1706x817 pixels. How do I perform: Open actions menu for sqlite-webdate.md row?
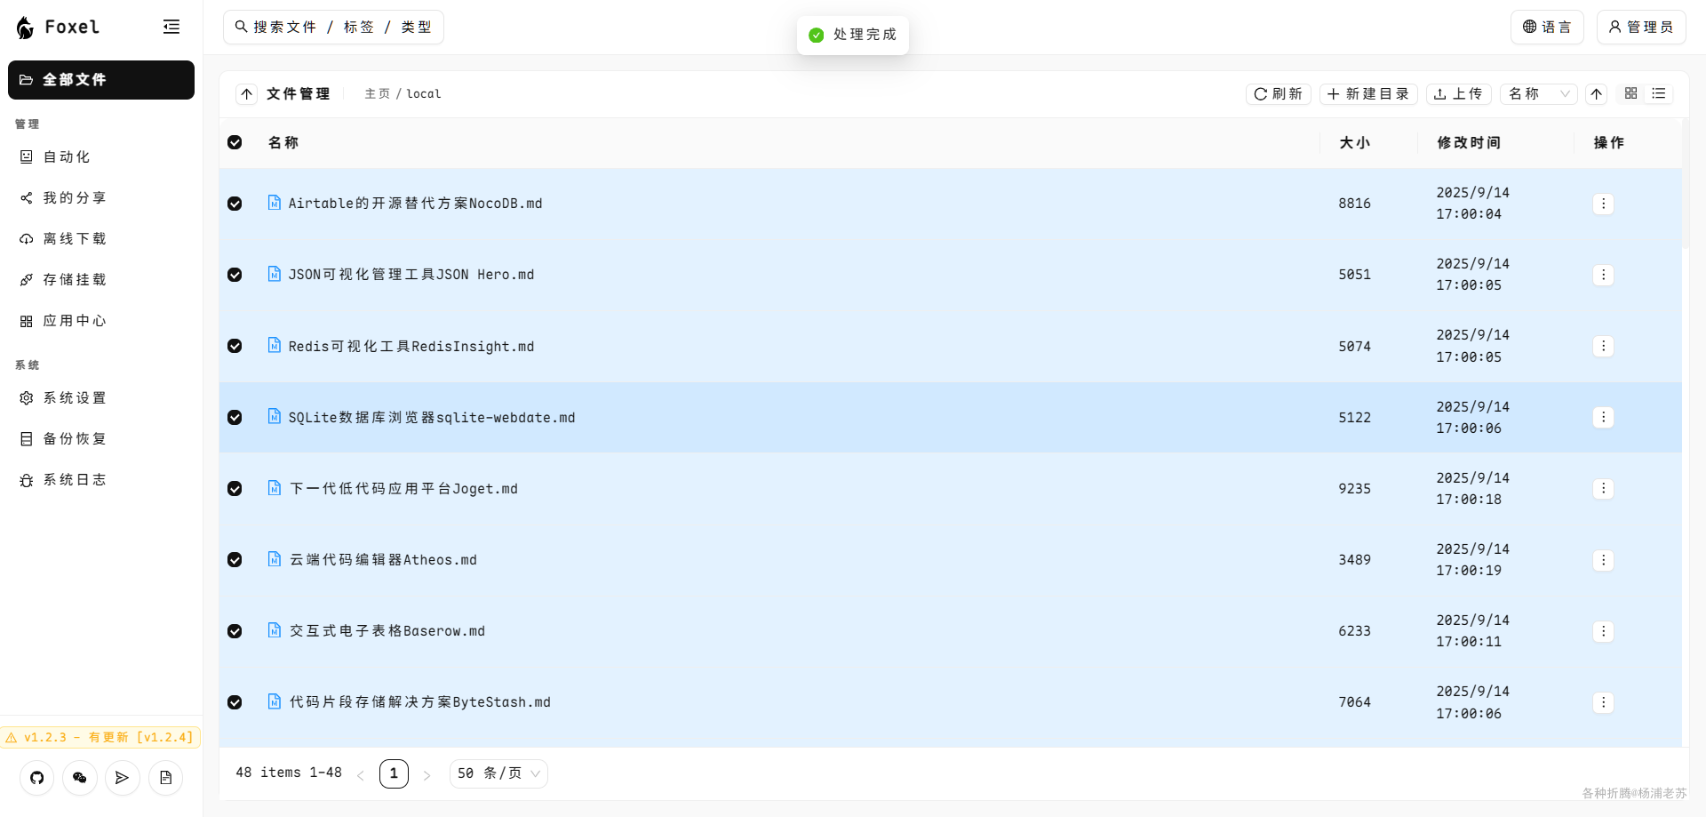(x=1603, y=417)
